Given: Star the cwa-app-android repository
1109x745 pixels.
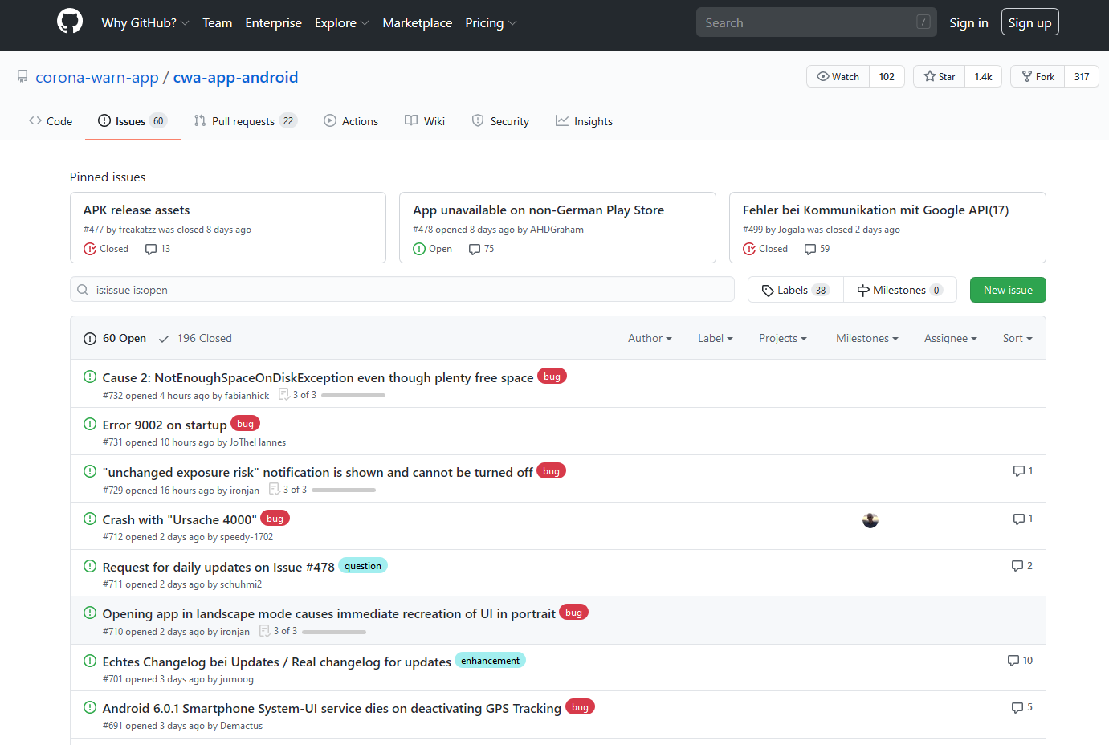Looking at the screenshot, I should (x=939, y=76).
